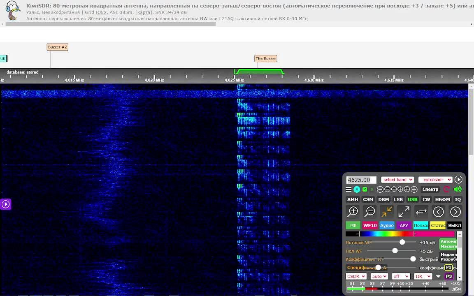This screenshot has width=474, height=296.
Task: Click the max zoom-out expanding arrows icon
Action: 404,212
